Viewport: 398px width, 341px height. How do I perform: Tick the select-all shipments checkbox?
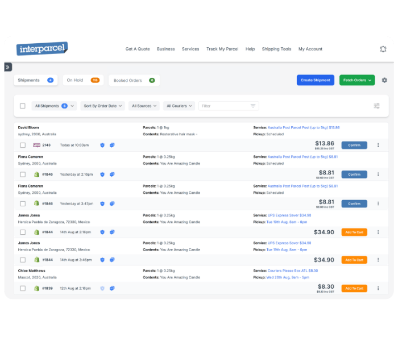pyautogui.click(x=23, y=106)
